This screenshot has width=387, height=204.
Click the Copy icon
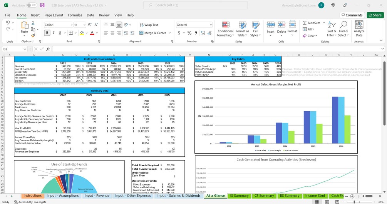pyautogui.click(x=33, y=29)
